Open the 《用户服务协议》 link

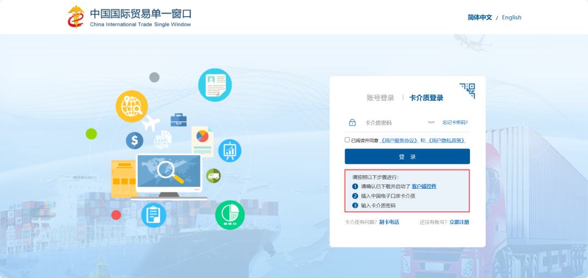pos(399,140)
